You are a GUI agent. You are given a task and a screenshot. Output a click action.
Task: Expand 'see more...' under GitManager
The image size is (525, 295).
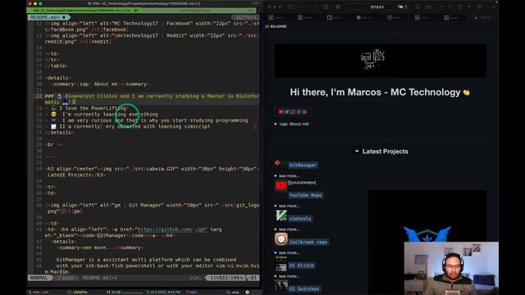click(287, 176)
